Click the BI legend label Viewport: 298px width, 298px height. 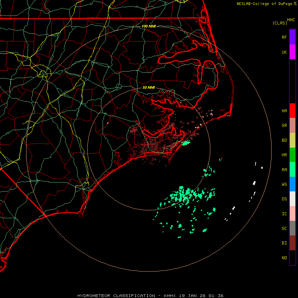point(284,243)
